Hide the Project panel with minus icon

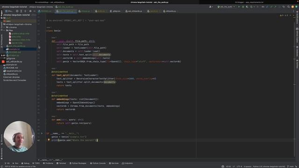coord(34,11)
